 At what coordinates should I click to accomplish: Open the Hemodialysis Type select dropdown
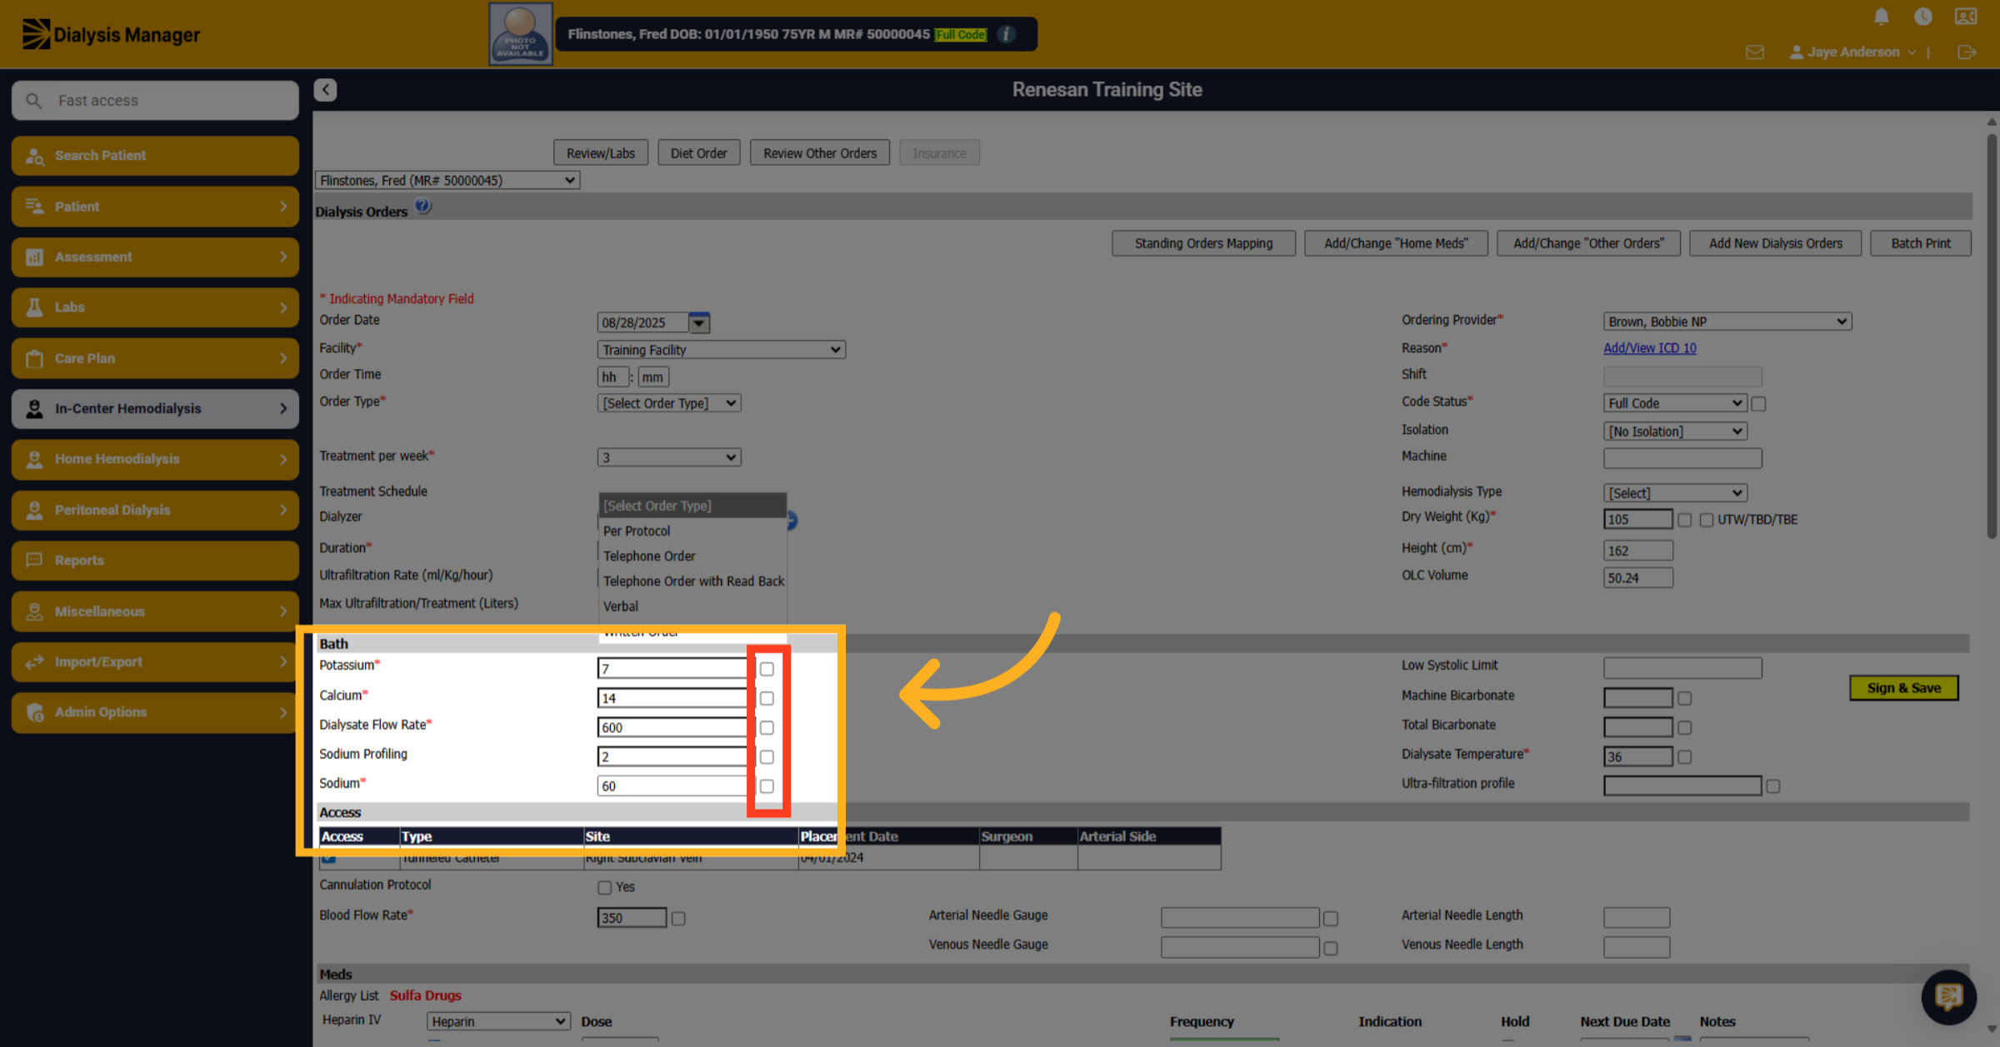(x=1675, y=493)
